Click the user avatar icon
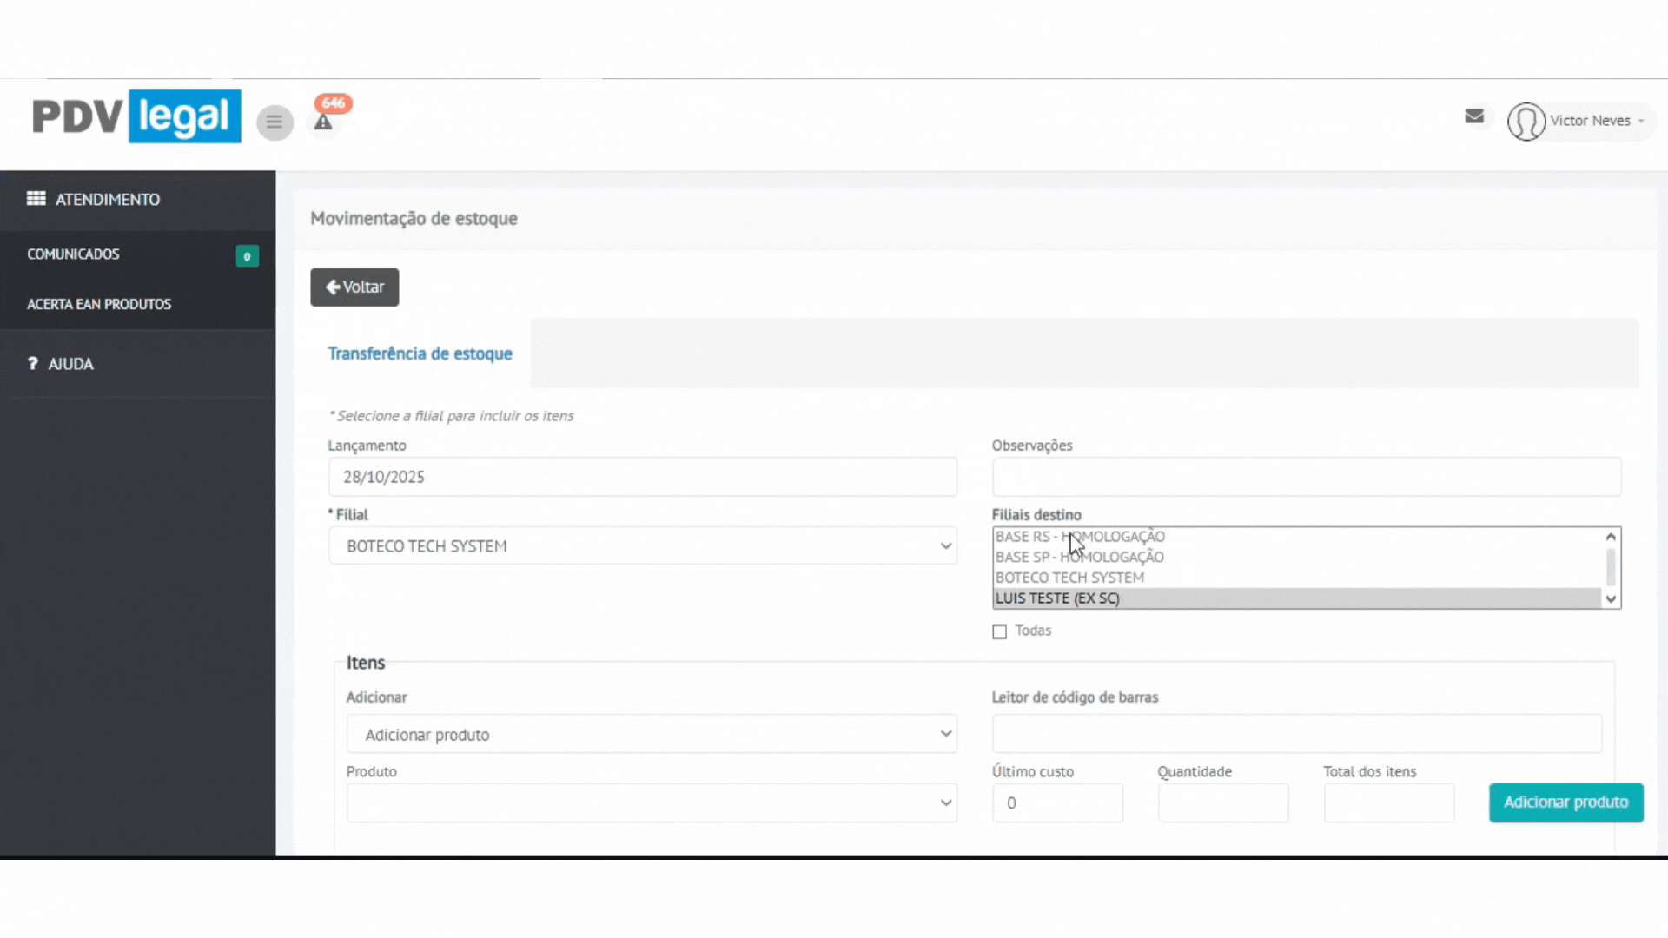The image size is (1668, 938). click(x=1526, y=122)
